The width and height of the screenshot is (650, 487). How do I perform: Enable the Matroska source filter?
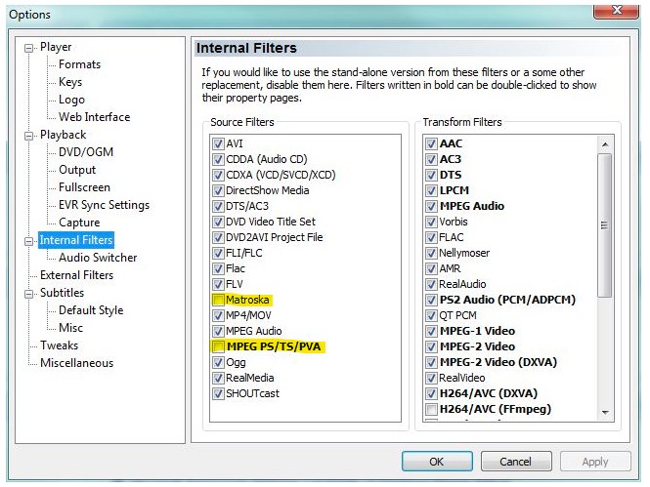[x=218, y=300]
